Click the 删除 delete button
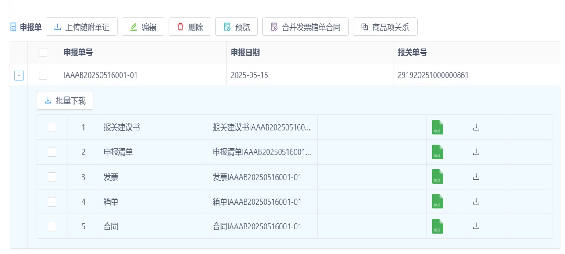Screen dimensions: 565x254 click(x=190, y=27)
